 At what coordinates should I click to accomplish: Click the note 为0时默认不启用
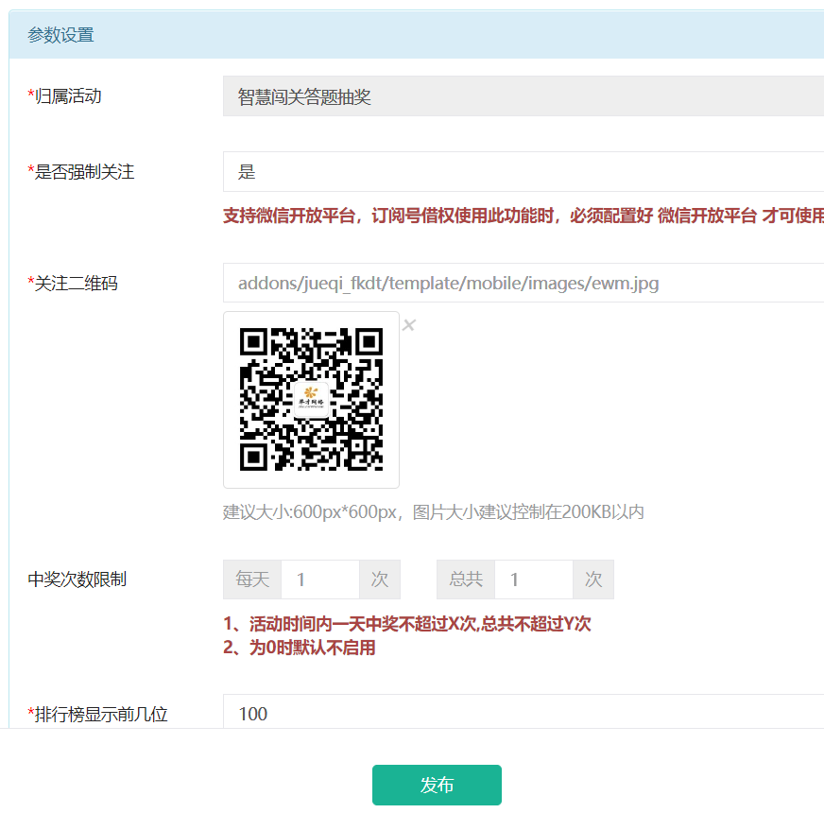299,648
